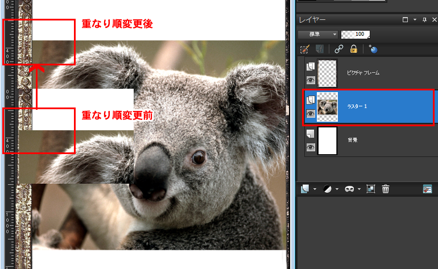
Task: Click the ラスター 1 koala thumbnail
Action: coord(328,107)
